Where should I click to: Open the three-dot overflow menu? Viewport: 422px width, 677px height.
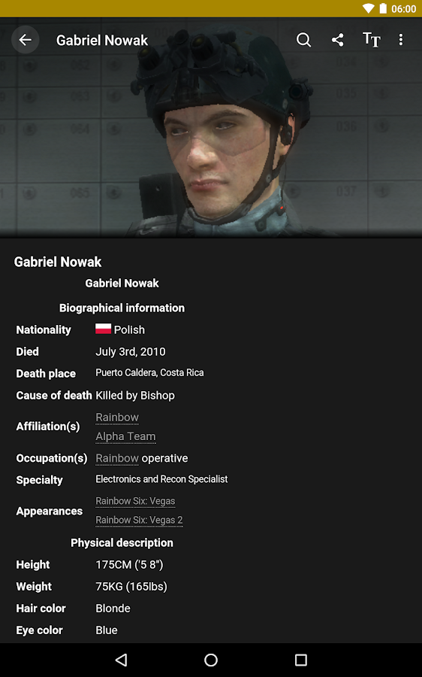(x=401, y=40)
